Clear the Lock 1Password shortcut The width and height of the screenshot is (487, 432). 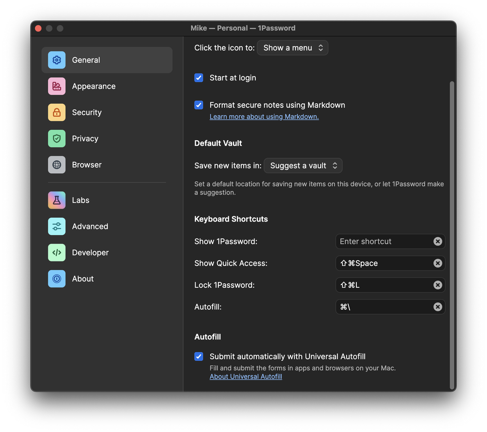tap(438, 285)
